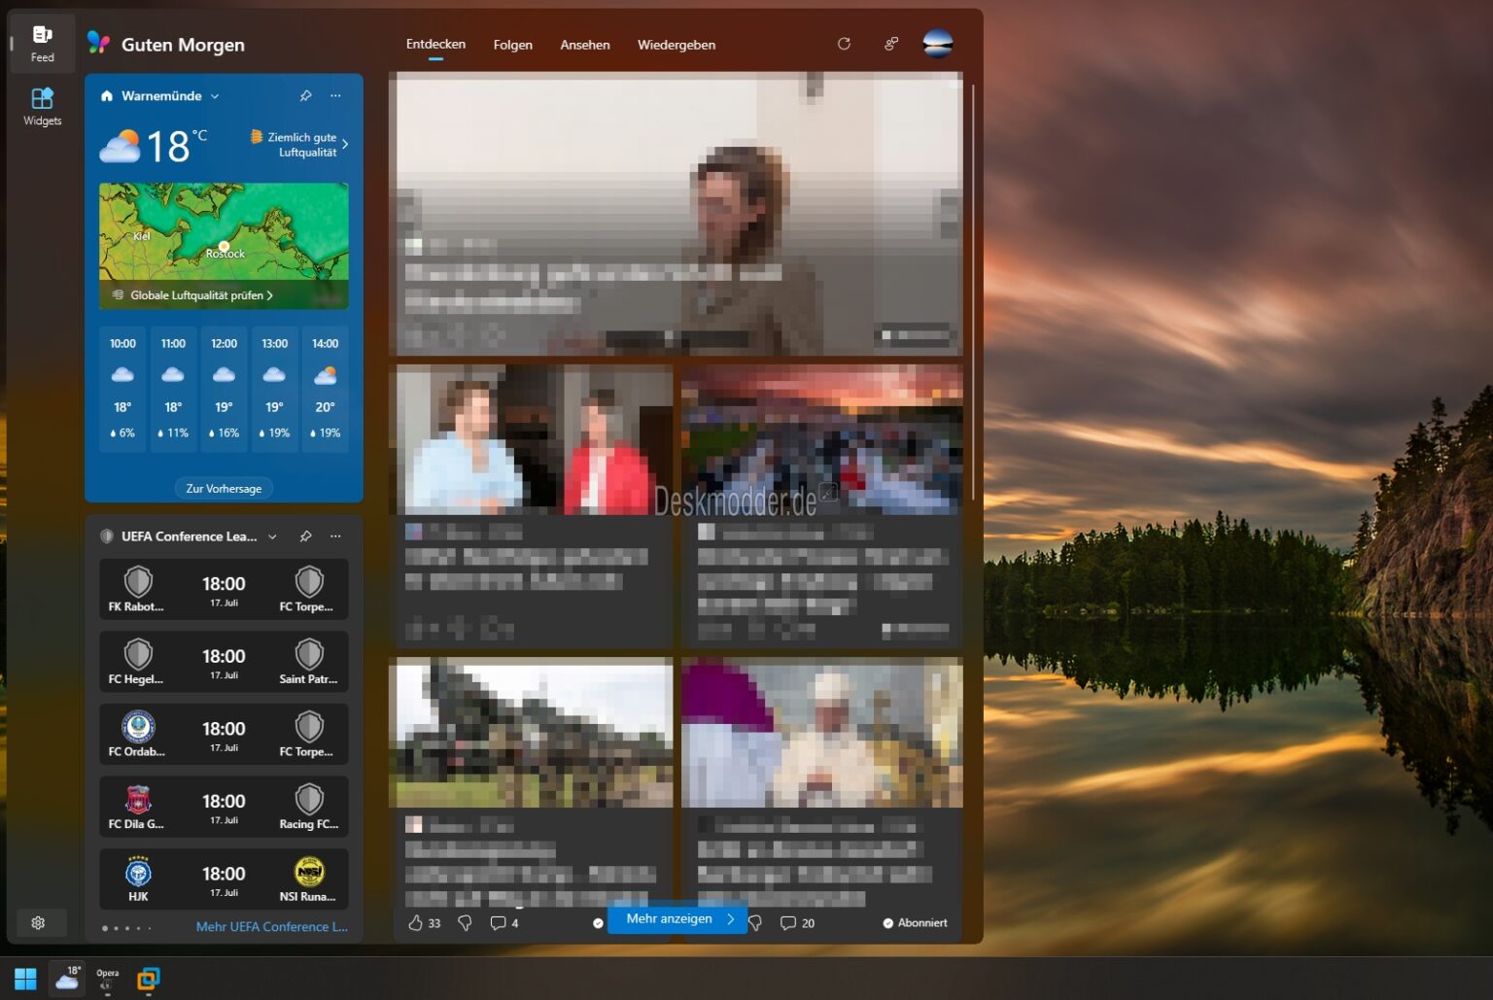Click the Mehr anzeigen button
This screenshot has width=1493, height=1000.
pos(677,918)
